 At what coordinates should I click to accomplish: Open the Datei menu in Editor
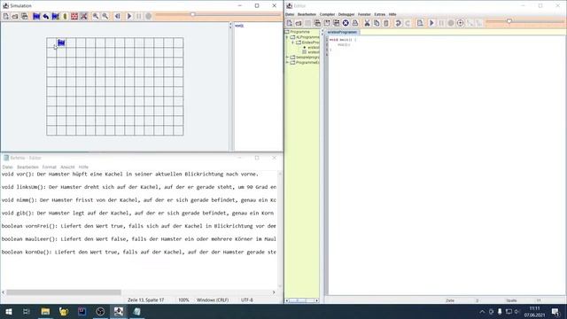point(290,14)
